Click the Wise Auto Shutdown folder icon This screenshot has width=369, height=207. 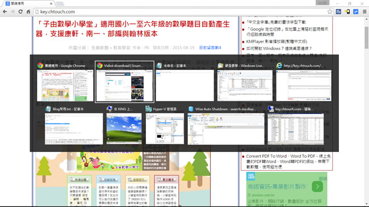(191, 109)
